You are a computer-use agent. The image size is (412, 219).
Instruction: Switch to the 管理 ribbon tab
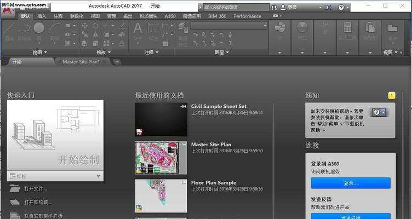(111, 16)
